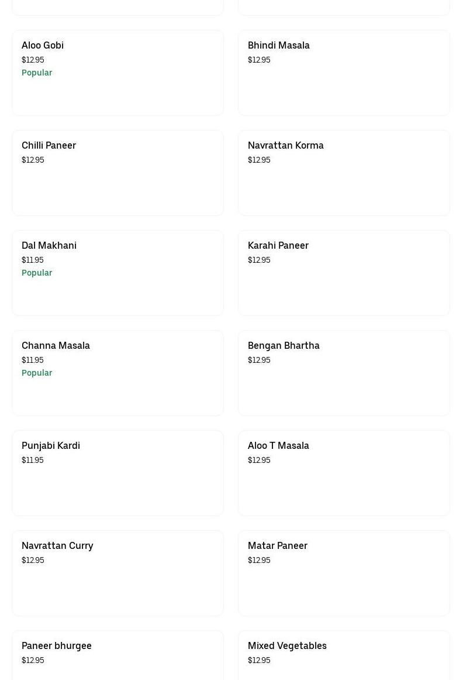Click Paneer bhurgee menu item

pos(117,655)
